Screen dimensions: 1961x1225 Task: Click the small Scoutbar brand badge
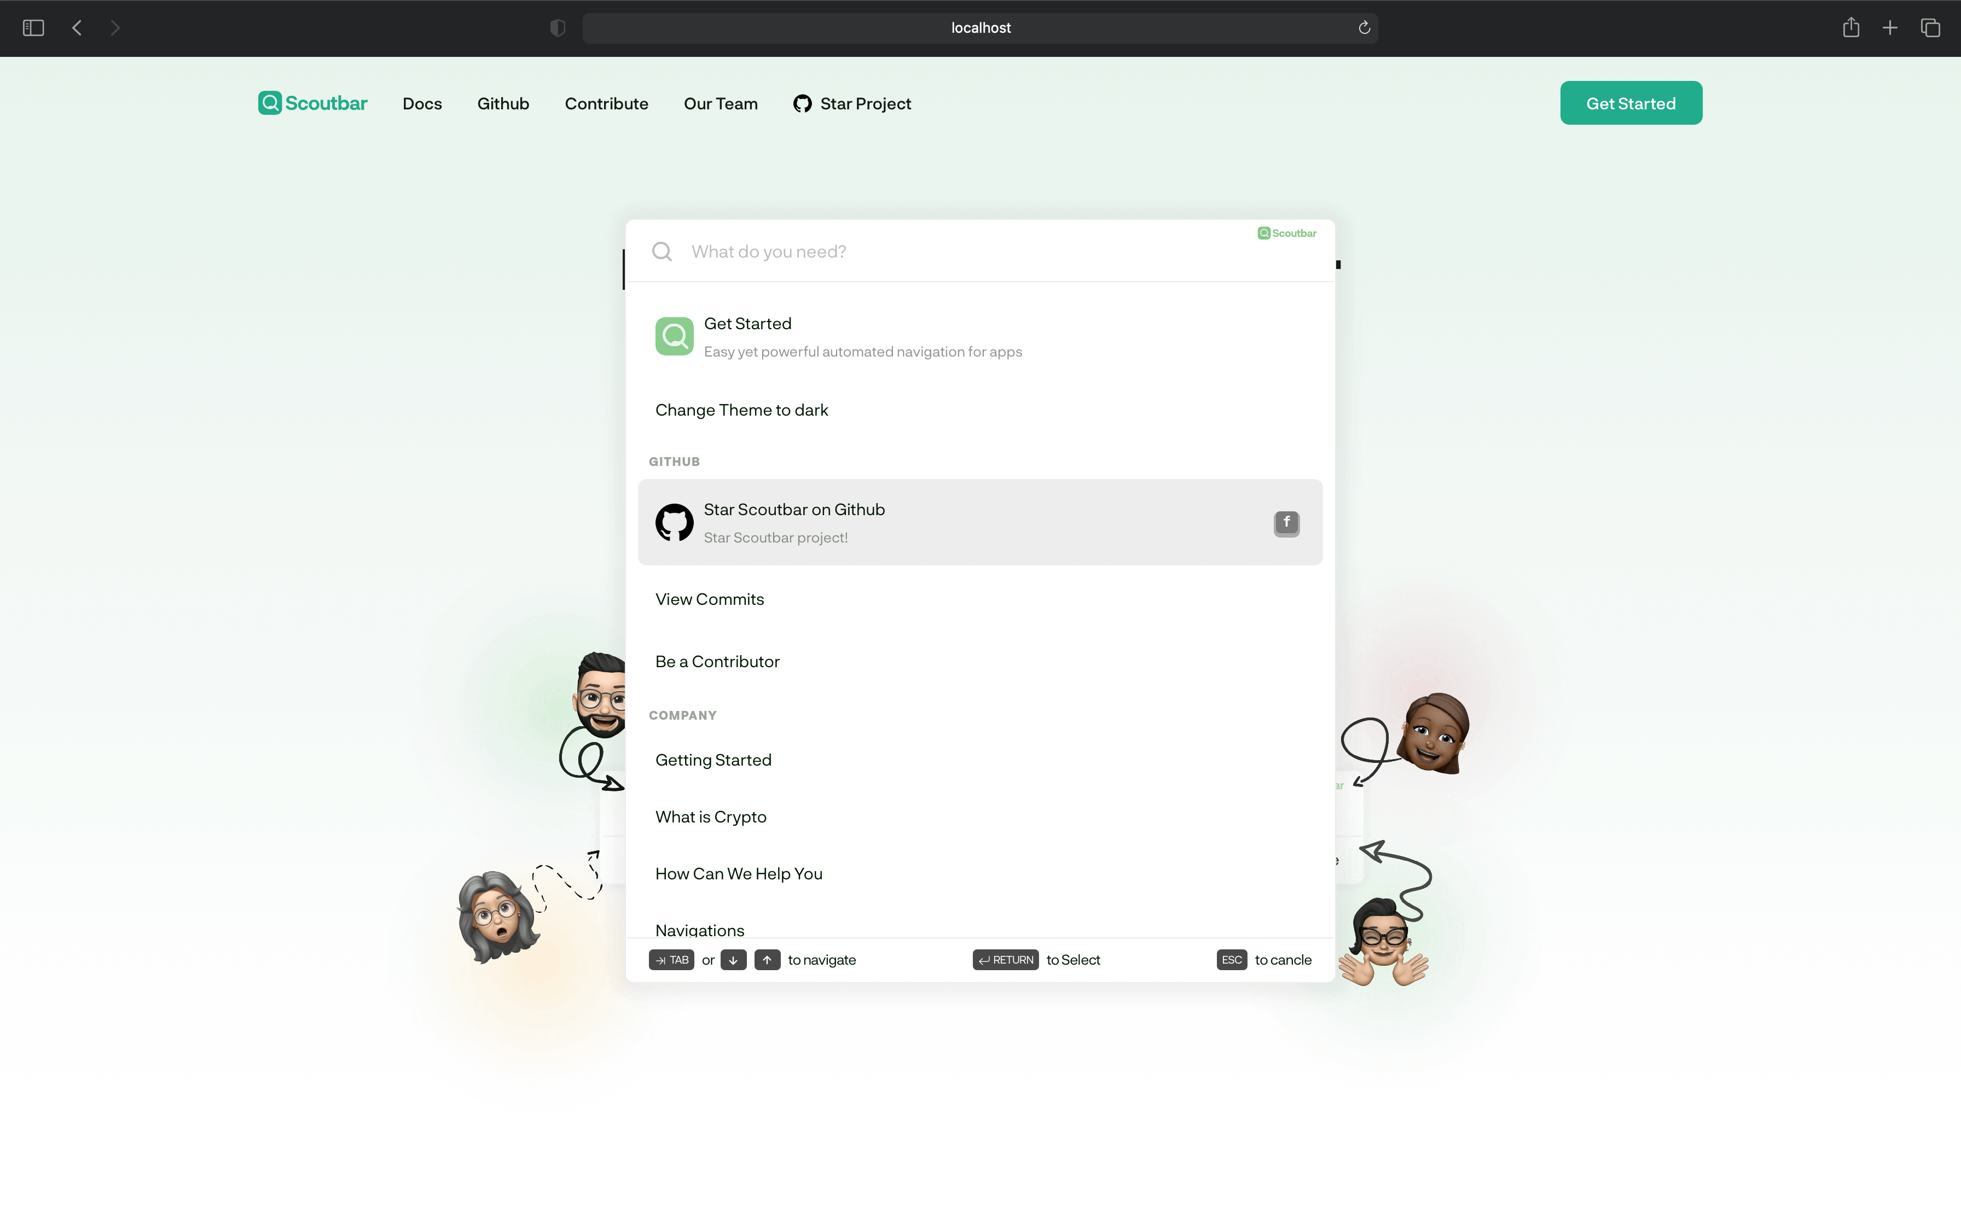pyautogui.click(x=1287, y=234)
